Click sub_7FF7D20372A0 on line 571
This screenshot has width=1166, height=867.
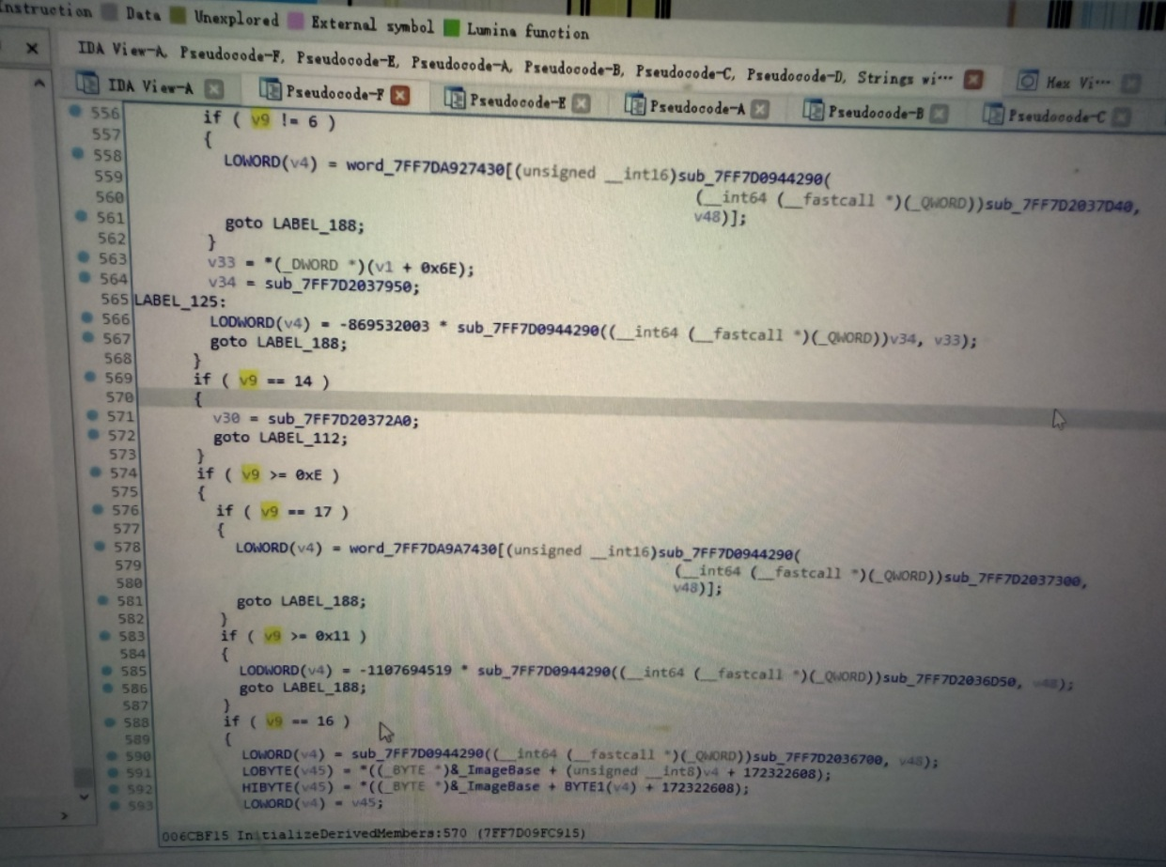[341, 419]
